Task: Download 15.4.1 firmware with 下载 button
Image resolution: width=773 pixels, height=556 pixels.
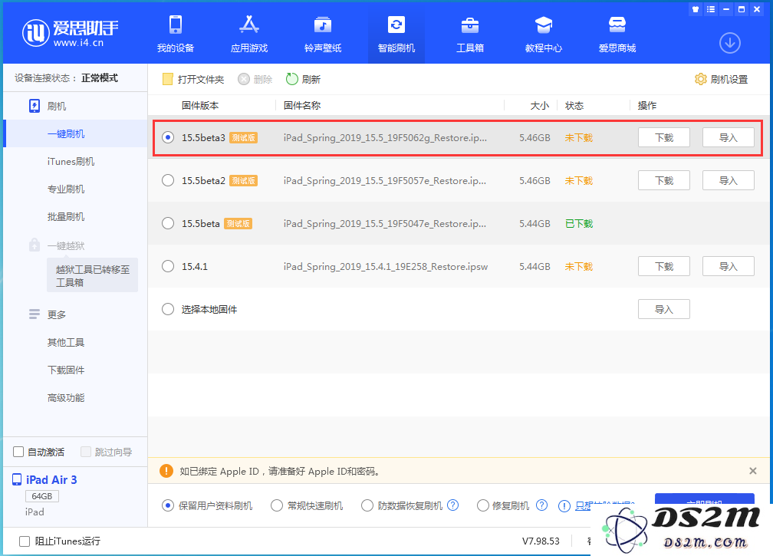Action: tap(663, 266)
